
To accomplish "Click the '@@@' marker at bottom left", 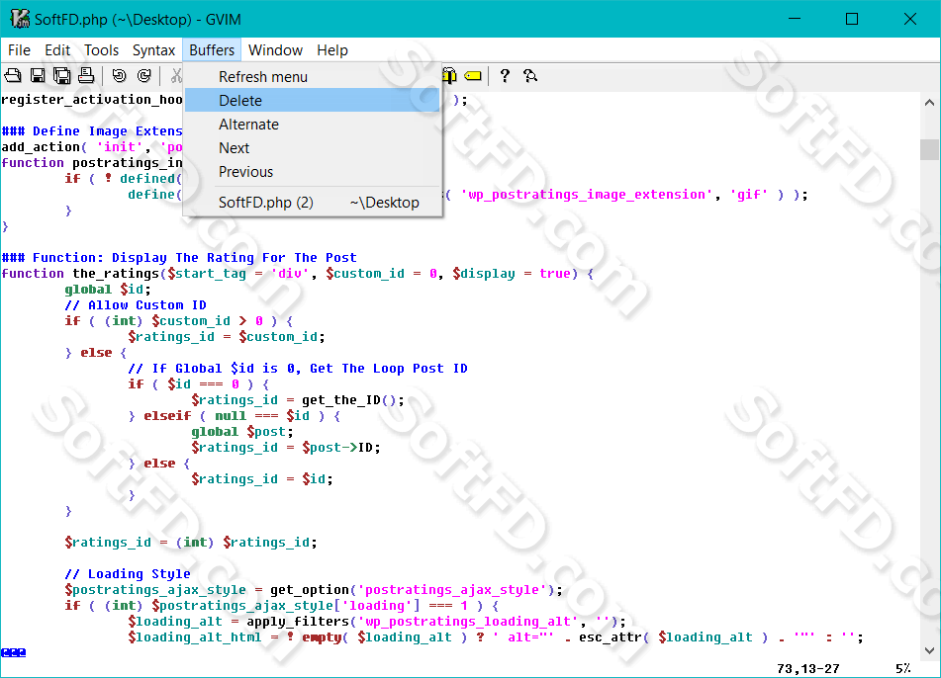I will coord(13,652).
